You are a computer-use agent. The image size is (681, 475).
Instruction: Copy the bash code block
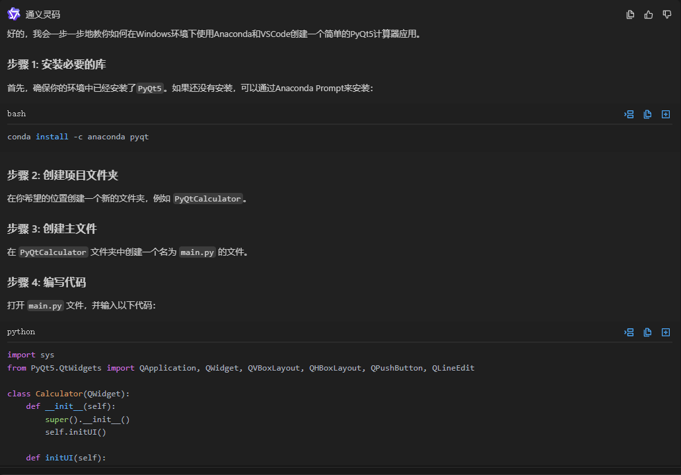647,114
